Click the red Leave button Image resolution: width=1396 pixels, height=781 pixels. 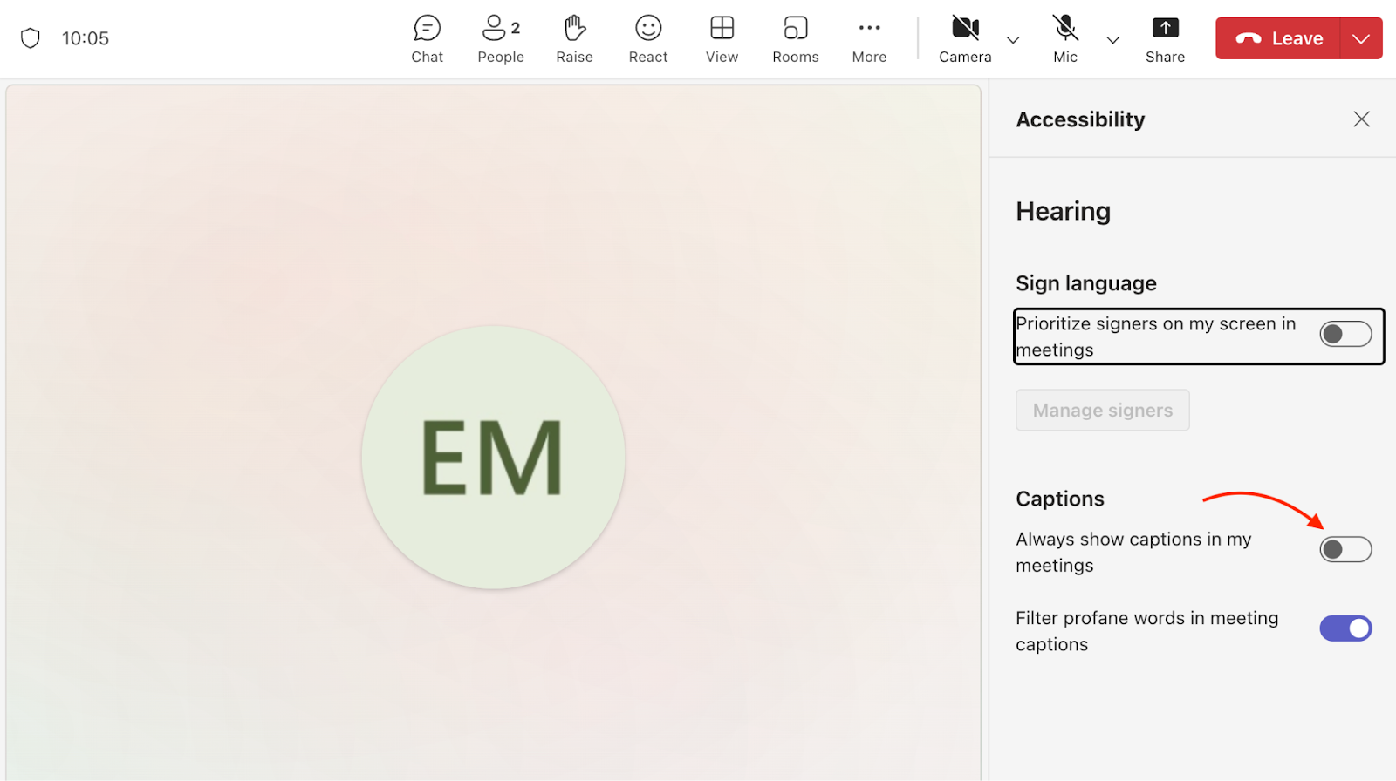pyautogui.click(x=1278, y=38)
